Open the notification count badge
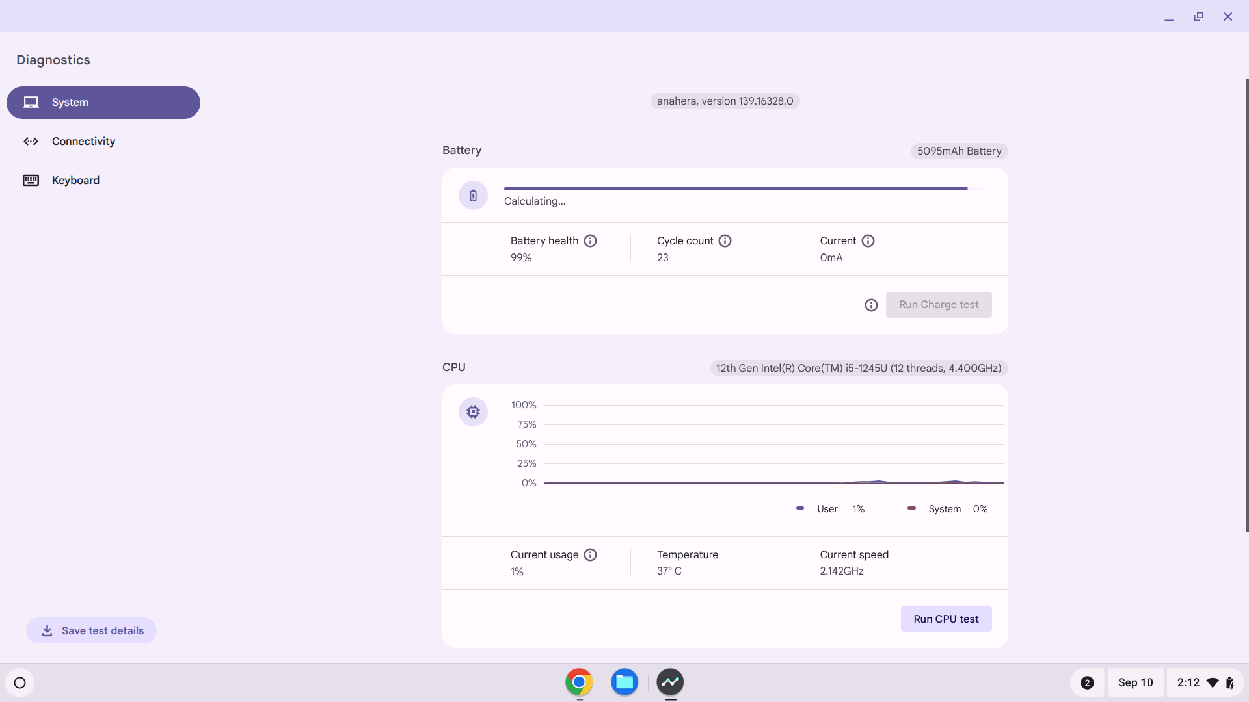 click(1087, 683)
